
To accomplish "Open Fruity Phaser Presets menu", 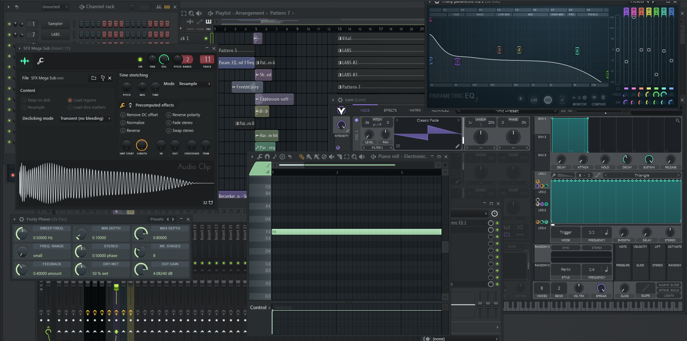I will 157,219.
